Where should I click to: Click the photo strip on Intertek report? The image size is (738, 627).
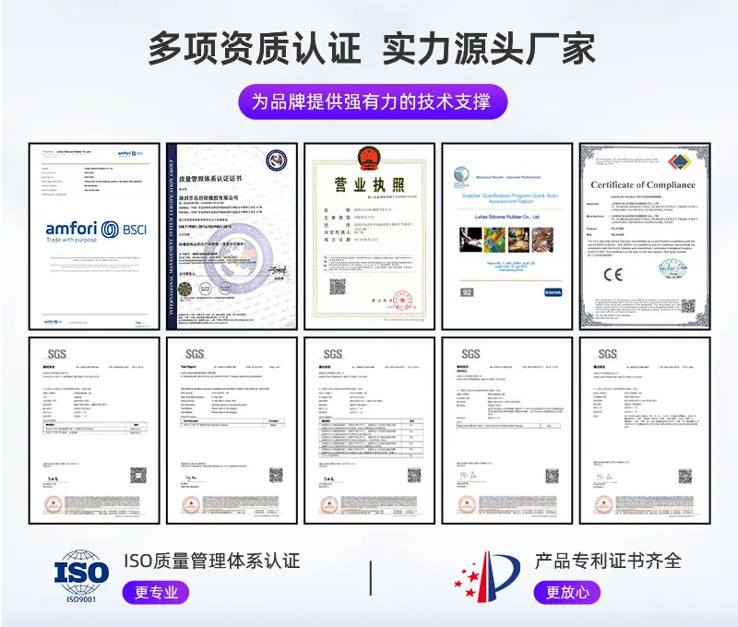506,240
